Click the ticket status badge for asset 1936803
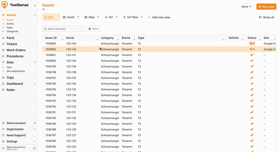This screenshot has height=152, width=280. pos(252,43)
